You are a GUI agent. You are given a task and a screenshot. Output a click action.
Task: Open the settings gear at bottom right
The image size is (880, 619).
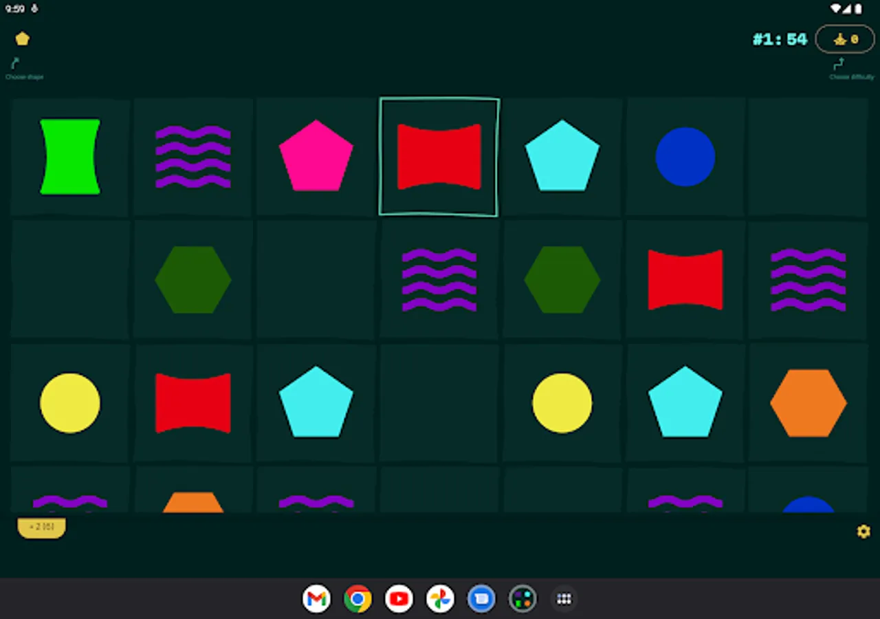[x=863, y=531]
